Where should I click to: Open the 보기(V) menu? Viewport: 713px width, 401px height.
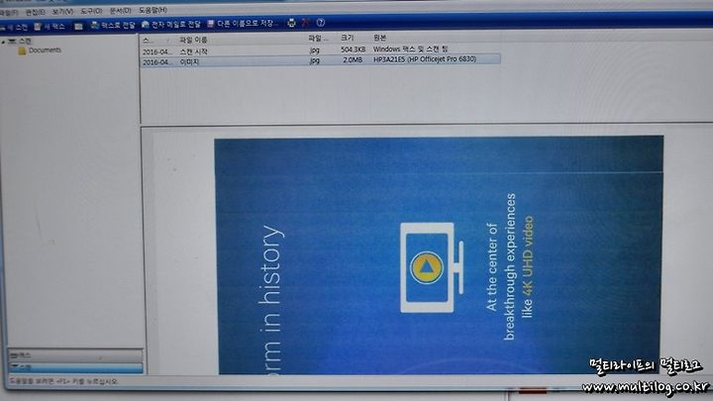coord(62,11)
